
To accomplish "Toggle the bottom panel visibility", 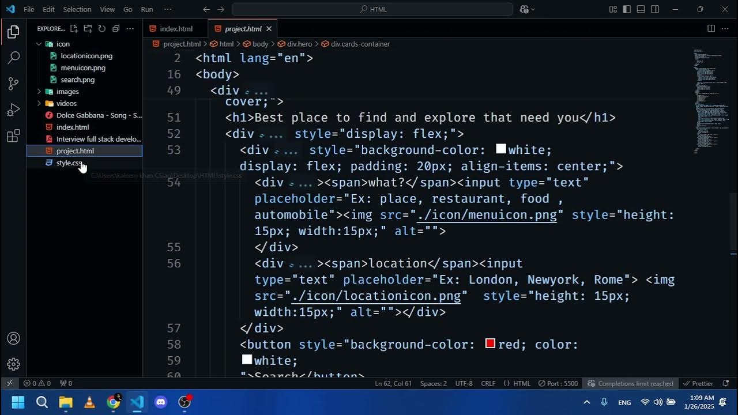I will coord(641,9).
